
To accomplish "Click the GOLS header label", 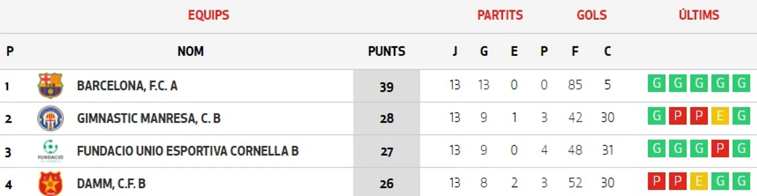I will [x=592, y=15].
